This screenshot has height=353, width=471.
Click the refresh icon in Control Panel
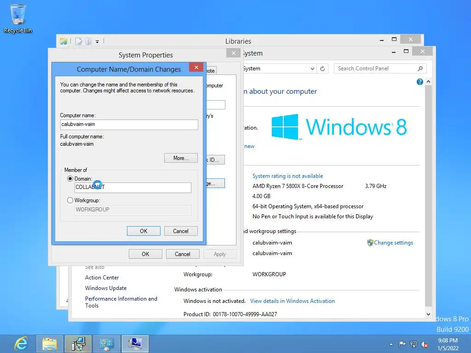click(x=322, y=69)
